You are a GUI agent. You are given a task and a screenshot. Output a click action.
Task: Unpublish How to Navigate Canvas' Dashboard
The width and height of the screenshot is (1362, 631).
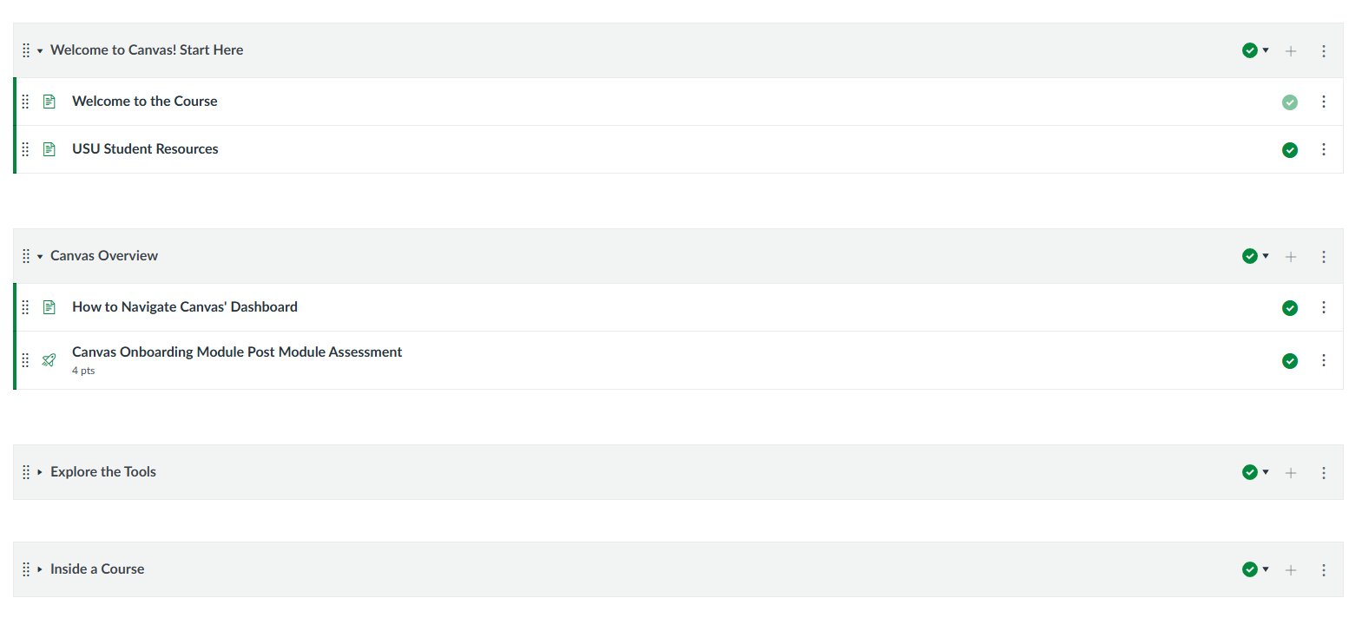1290,308
